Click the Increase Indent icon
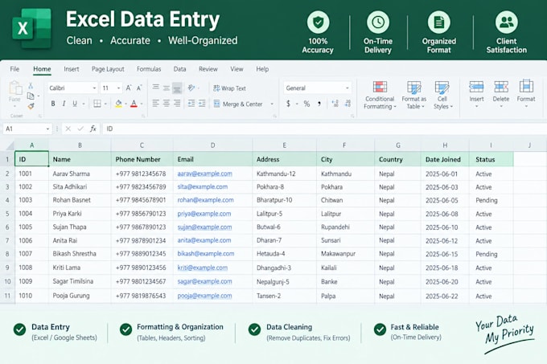This screenshot has height=364, width=547. click(x=202, y=103)
